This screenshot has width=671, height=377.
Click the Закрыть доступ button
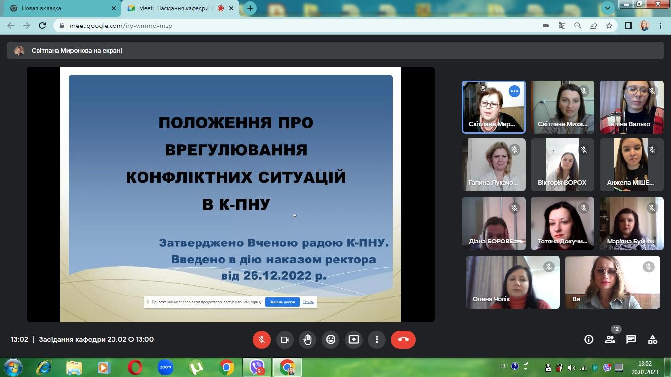282,302
